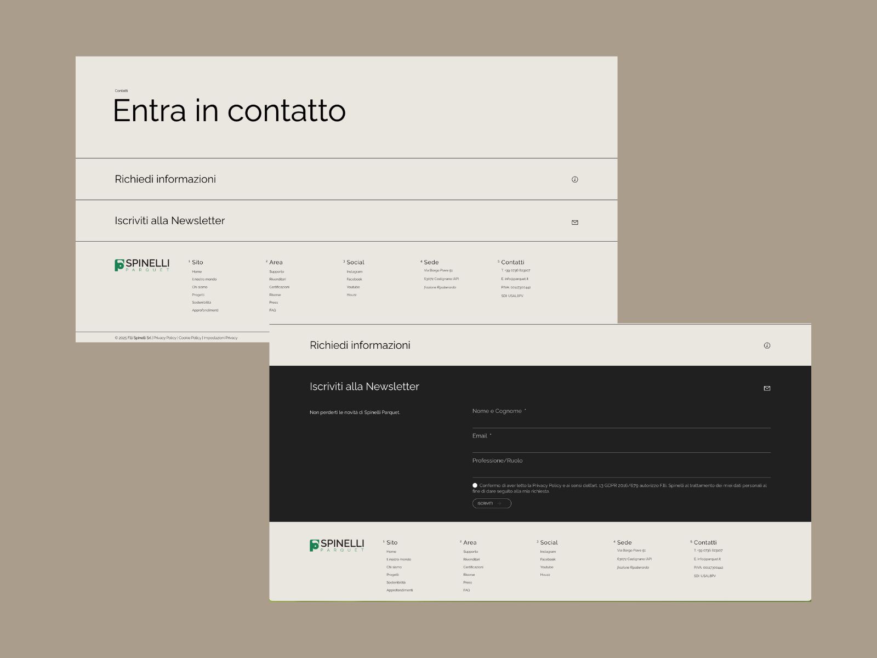Open Facebook link in top window footer
The width and height of the screenshot is (877, 658).
point(354,279)
